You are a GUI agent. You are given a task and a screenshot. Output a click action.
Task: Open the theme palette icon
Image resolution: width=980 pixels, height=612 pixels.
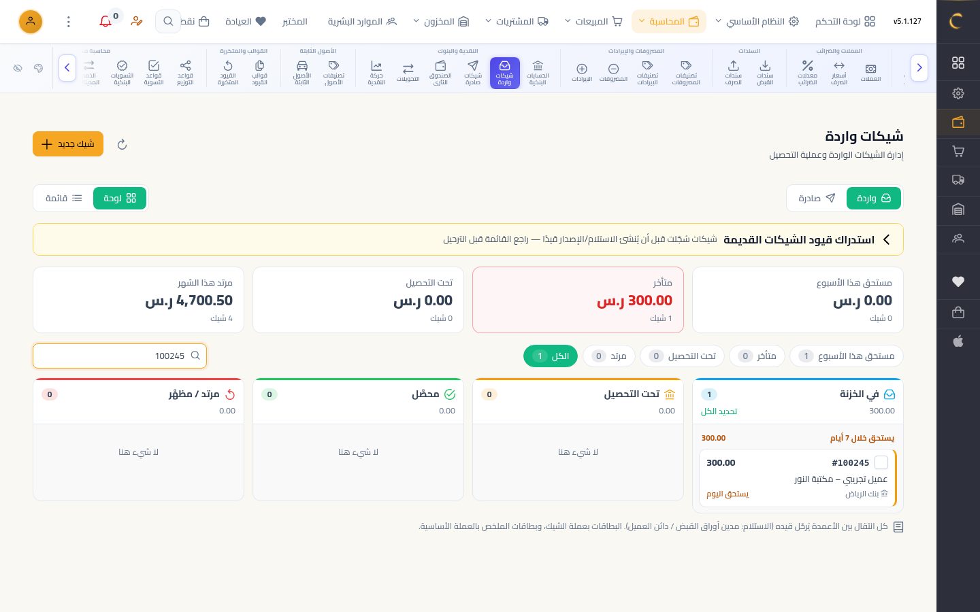[38, 68]
